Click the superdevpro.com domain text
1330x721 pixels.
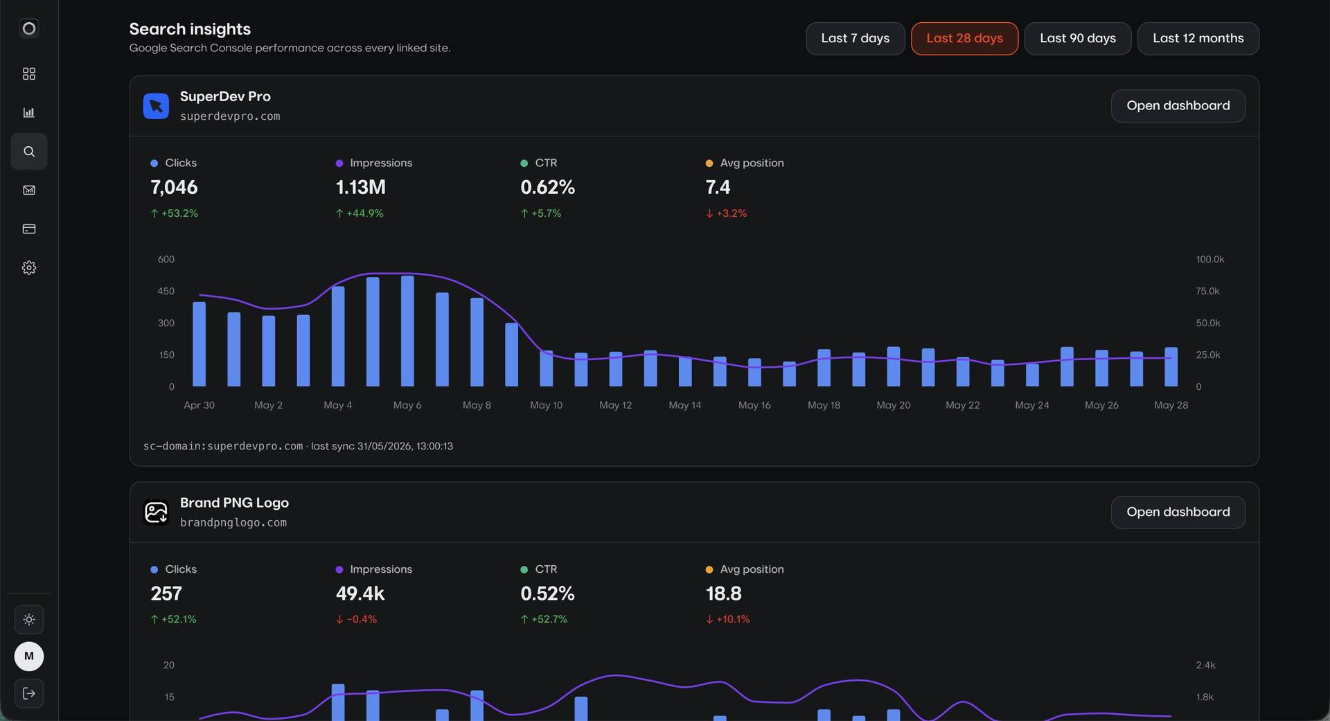tap(230, 116)
